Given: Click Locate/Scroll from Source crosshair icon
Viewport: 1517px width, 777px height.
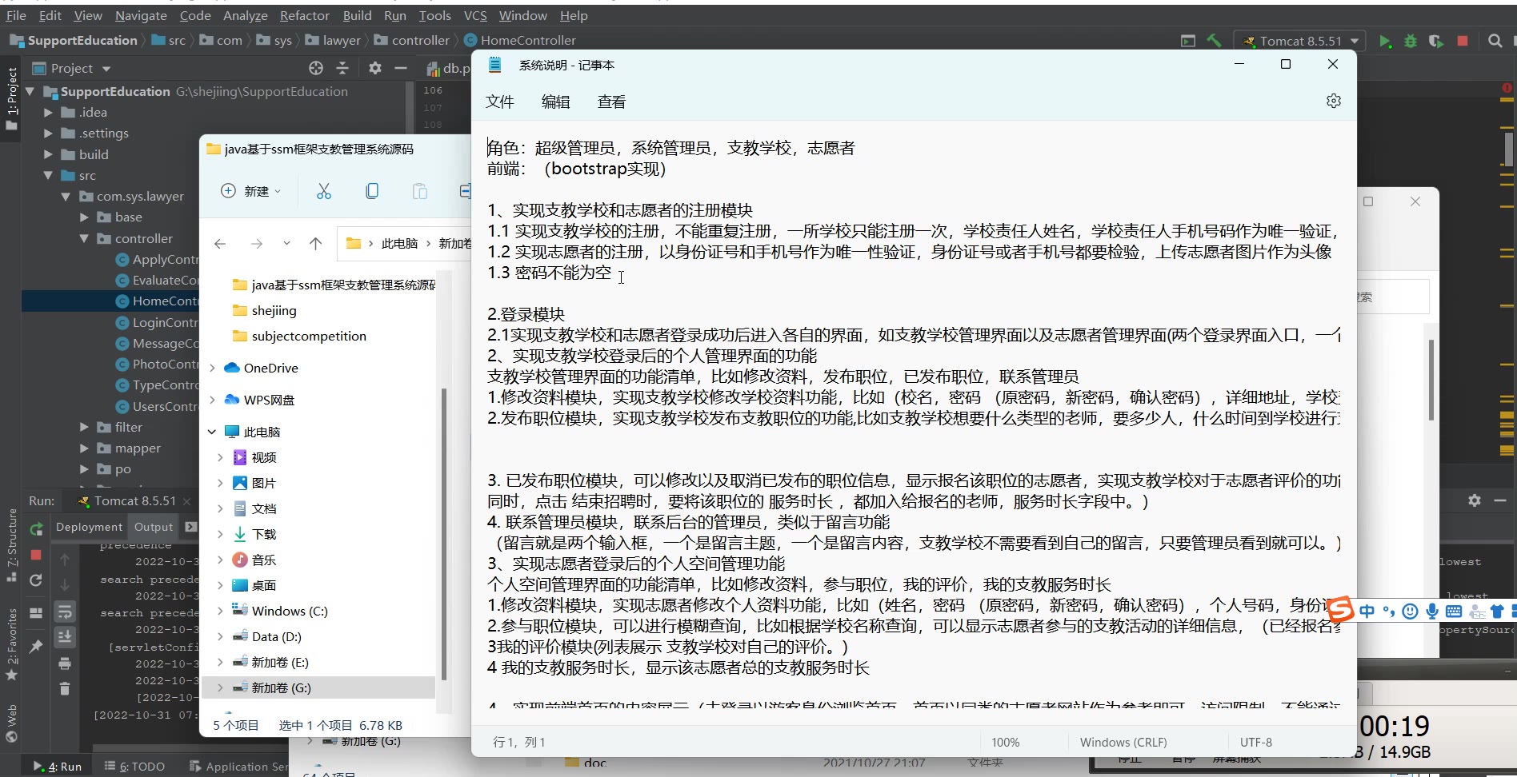Looking at the screenshot, I should (316, 68).
